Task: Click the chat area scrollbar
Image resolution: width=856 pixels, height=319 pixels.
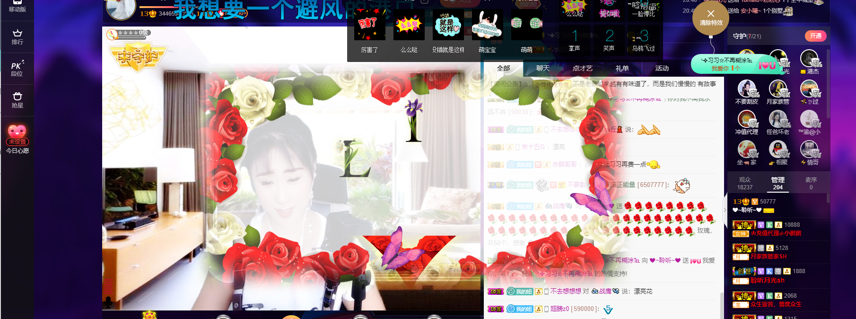Action: coord(722,306)
